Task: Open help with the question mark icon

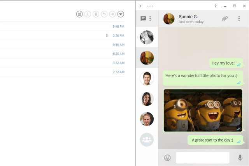Action: click(215, 6)
